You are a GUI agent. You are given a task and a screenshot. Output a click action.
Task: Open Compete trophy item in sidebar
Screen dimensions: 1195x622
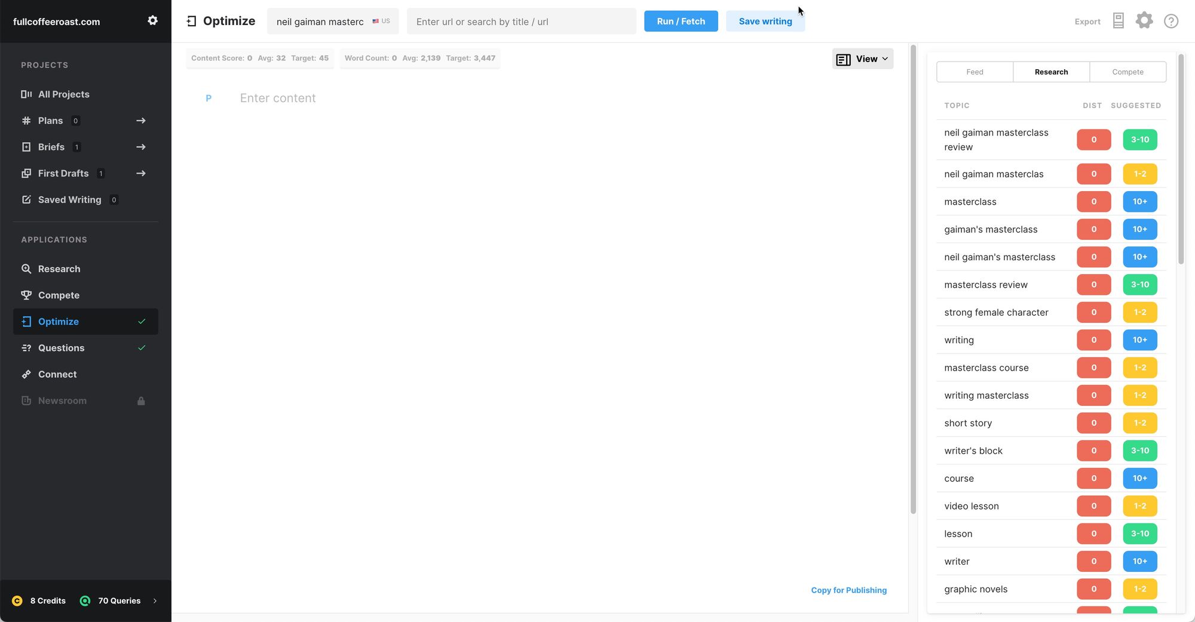pyautogui.click(x=59, y=295)
